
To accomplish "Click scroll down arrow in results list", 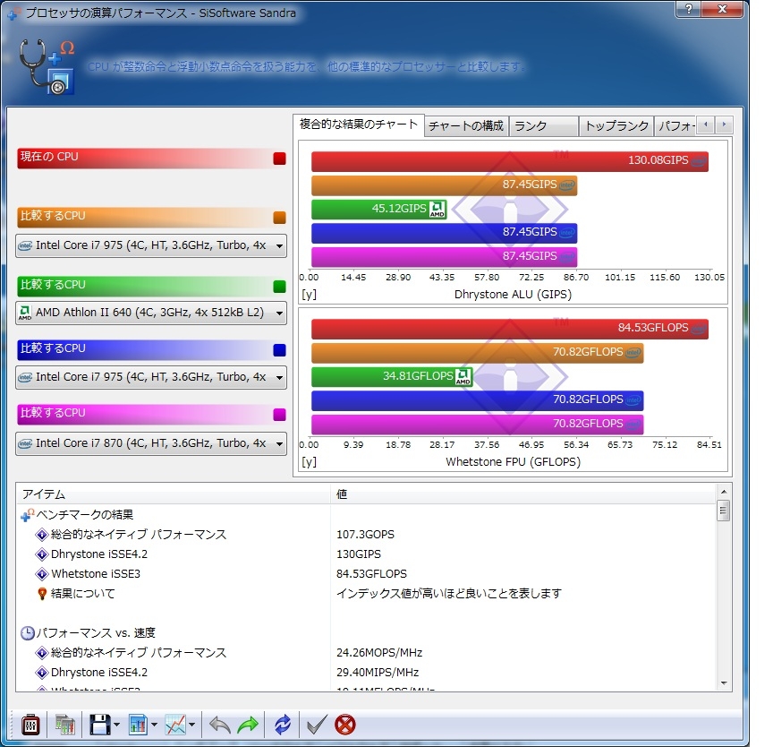I will [x=723, y=683].
